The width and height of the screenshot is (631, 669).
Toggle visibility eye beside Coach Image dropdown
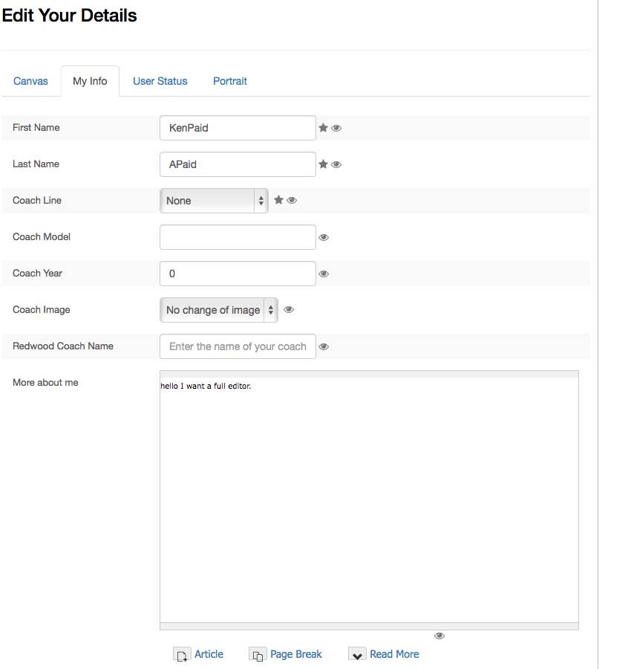click(x=289, y=310)
